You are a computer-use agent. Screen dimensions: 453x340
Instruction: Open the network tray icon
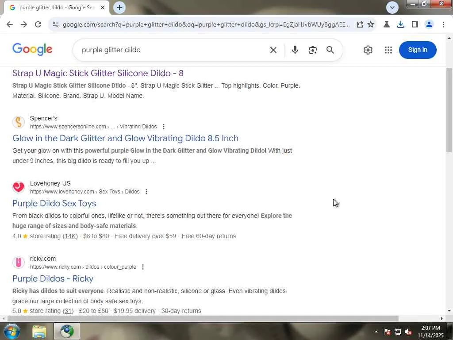tap(398, 332)
